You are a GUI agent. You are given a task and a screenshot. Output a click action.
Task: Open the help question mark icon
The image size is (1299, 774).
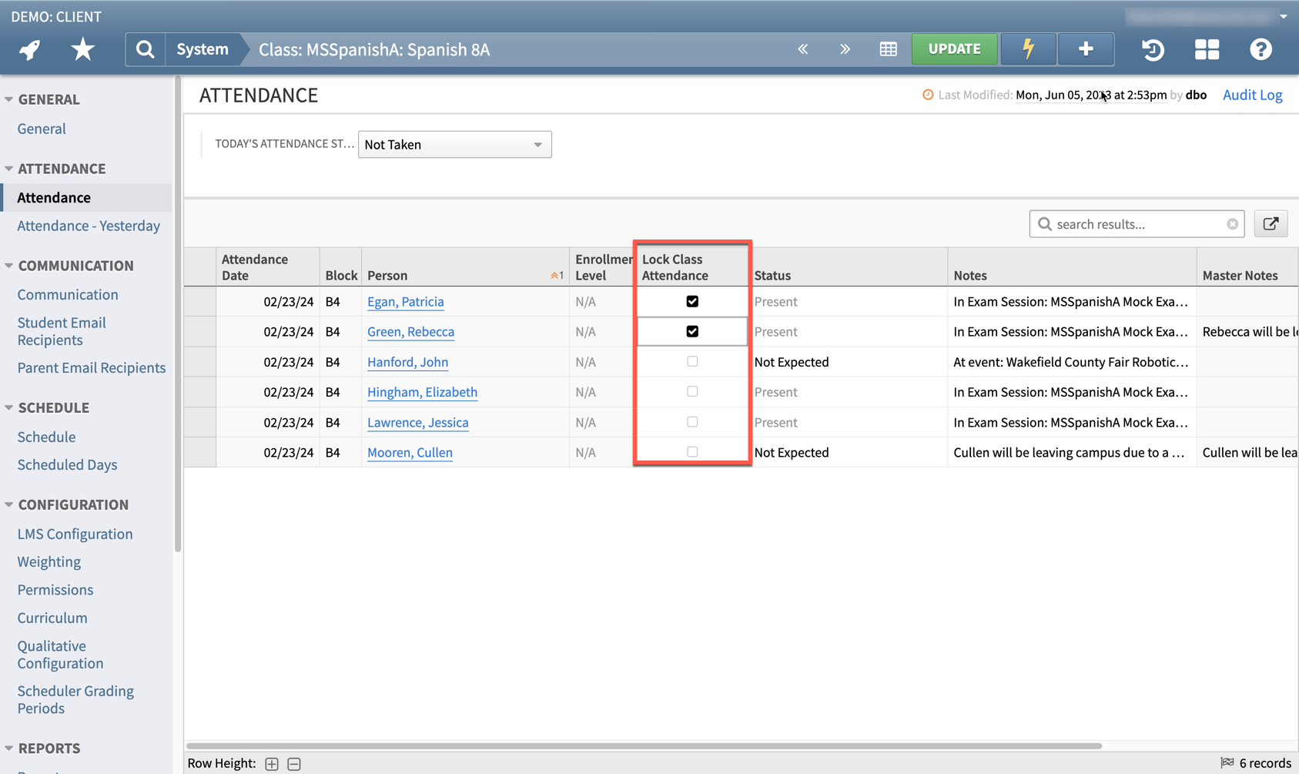pos(1260,49)
